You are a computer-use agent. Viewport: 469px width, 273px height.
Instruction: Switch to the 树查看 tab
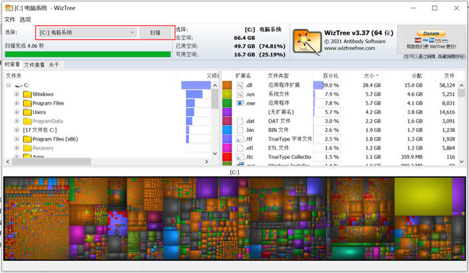[x=12, y=64]
